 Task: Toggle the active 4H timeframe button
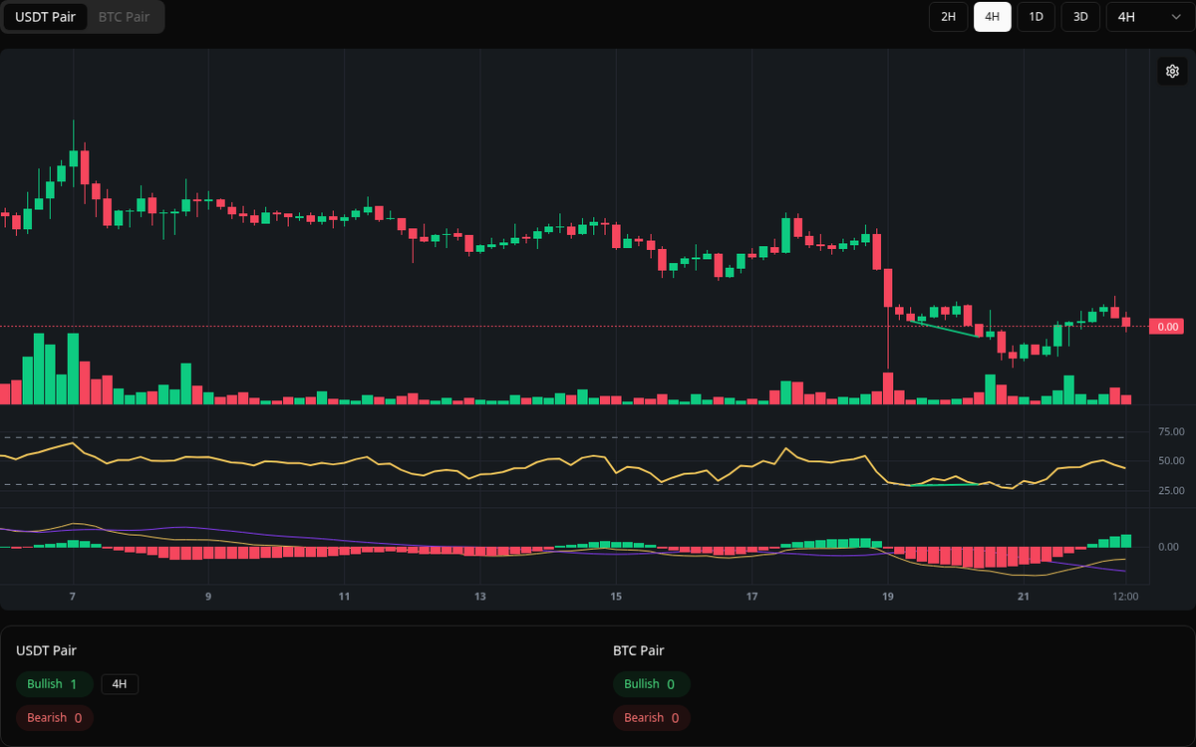click(x=992, y=17)
